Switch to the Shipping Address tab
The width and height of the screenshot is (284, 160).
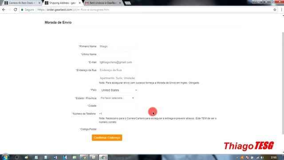(63, 3)
